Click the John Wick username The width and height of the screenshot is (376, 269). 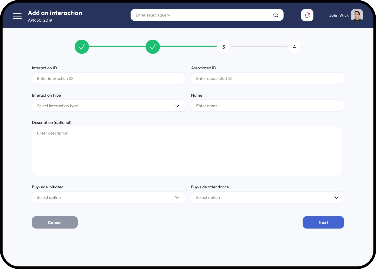coord(339,15)
